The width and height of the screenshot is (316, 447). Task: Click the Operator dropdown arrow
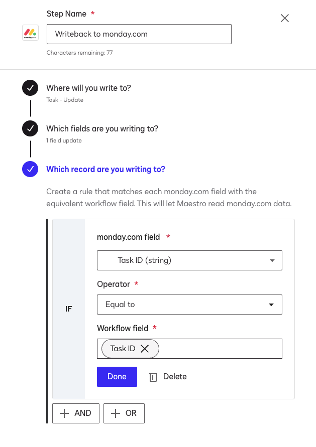272,305
